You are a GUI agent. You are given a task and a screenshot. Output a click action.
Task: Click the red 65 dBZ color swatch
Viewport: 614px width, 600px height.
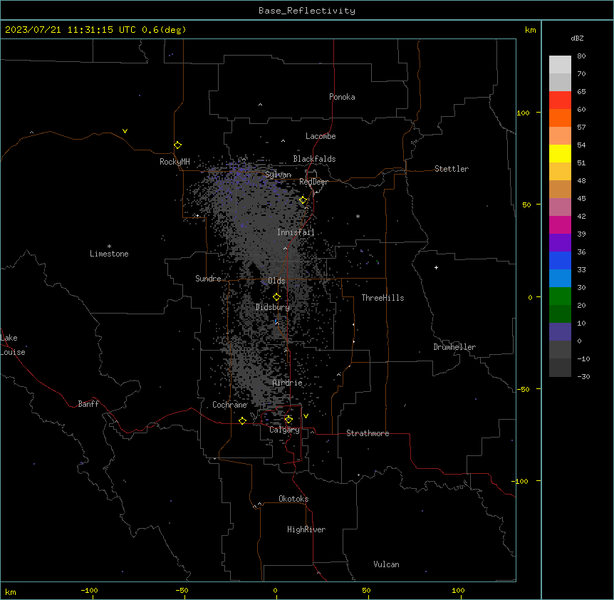point(560,100)
